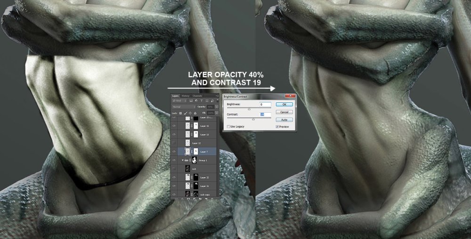Collapse the Group 1 folder triangle
The height and width of the screenshot is (239, 471).
183,160
